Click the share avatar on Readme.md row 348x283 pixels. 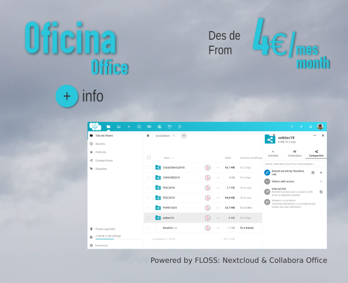coord(208,228)
